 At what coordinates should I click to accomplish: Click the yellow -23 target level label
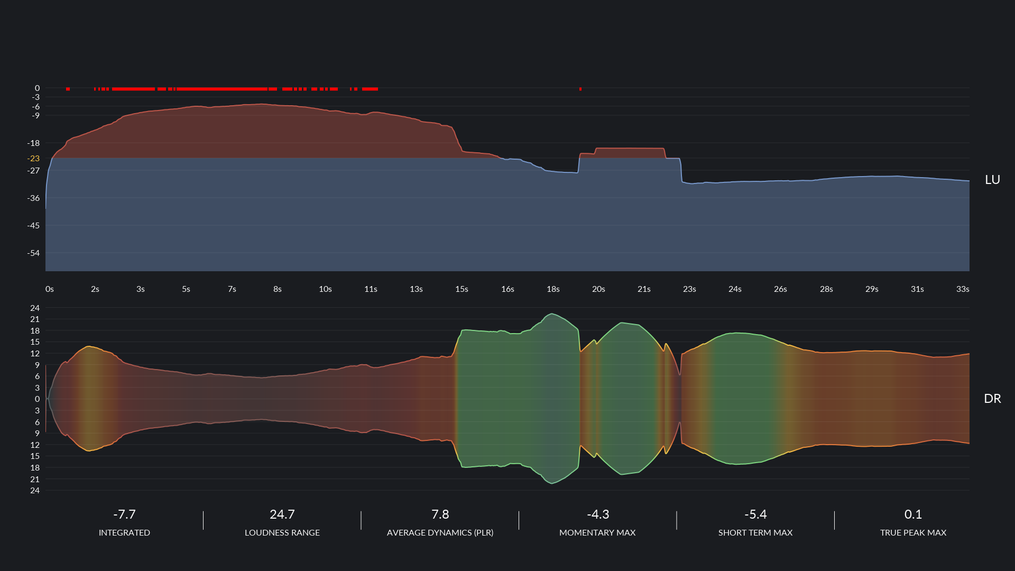click(x=33, y=159)
